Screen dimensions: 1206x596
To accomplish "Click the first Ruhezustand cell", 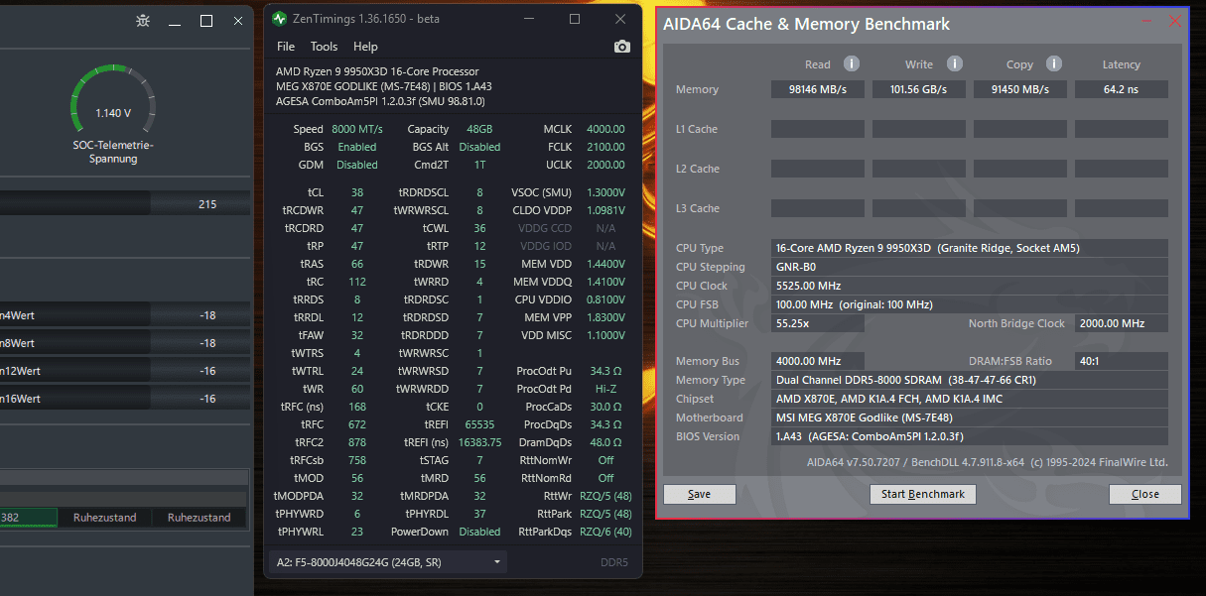I will pyautogui.click(x=105, y=518).
